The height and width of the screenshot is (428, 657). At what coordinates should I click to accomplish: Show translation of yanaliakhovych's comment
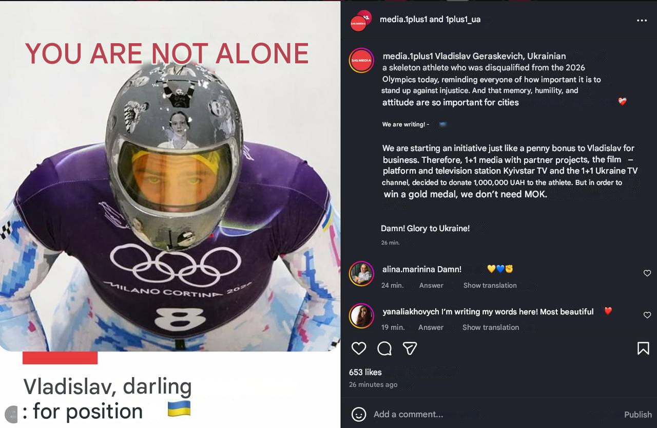tap(490, 327)
